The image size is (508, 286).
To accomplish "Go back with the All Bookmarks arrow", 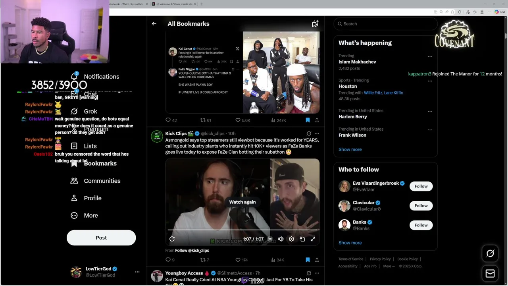I will 154,24.
